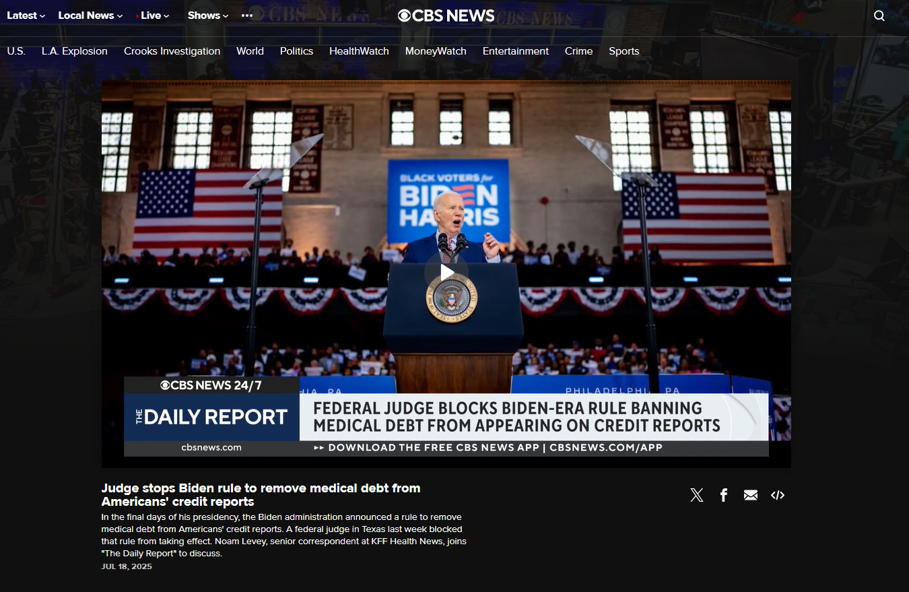The image size is (909, 592).
Task: Click the search magnifier icon
Action: coord(879,16)
